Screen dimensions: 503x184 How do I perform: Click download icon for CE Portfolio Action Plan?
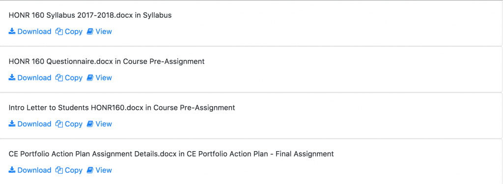[12, 170]
